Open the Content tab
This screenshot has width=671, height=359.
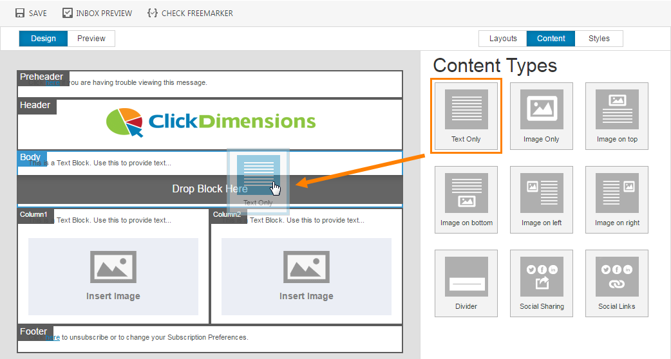click(551, 39)
